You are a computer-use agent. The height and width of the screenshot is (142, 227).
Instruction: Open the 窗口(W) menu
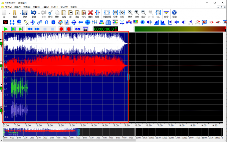pos(64,7)
